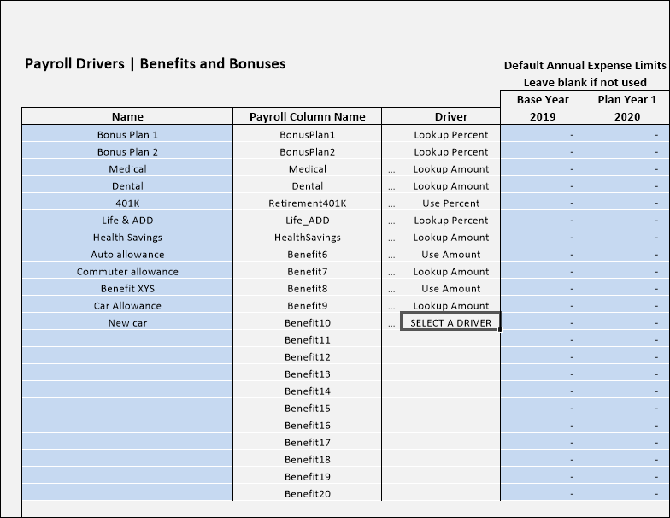Select the 'Use Amount' driver for Benefit6
The width and height of the screenshot is (670, 518).
point(450,255)
